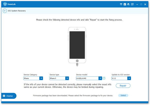Expand the Device model dropdown arrow

click(x=100, y=78)
